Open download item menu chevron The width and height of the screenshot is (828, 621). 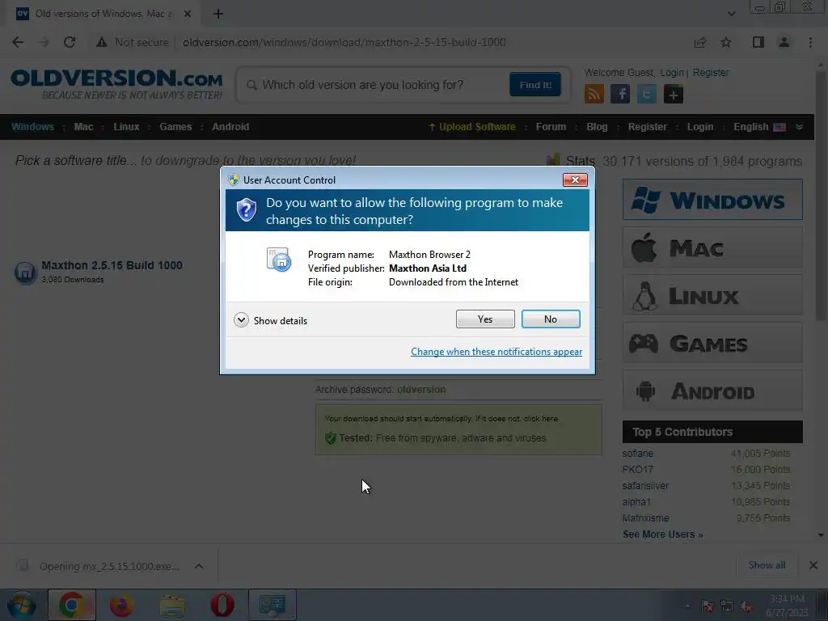[x=199, y=566]
